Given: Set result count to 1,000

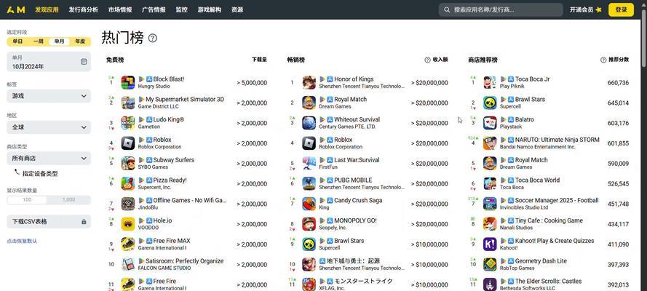Looking at the screenshot, I should 68,200.
